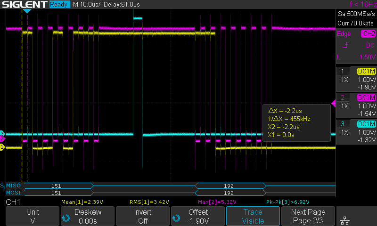This screenshot has width=377, height=226.
Task: Click the MOSI decoded value 192
Action: pyautogui.click(x=229, y=193)
